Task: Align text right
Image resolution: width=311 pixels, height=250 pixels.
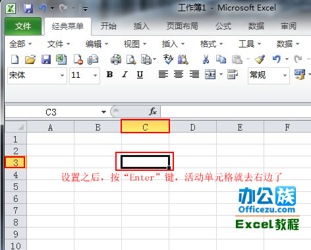Action: [x=194, y=75]
